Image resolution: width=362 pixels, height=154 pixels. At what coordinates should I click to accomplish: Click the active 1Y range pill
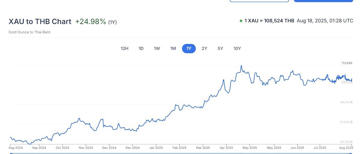tap(189, 48)
